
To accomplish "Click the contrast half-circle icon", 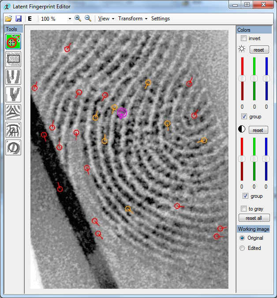I will [242, 129].
